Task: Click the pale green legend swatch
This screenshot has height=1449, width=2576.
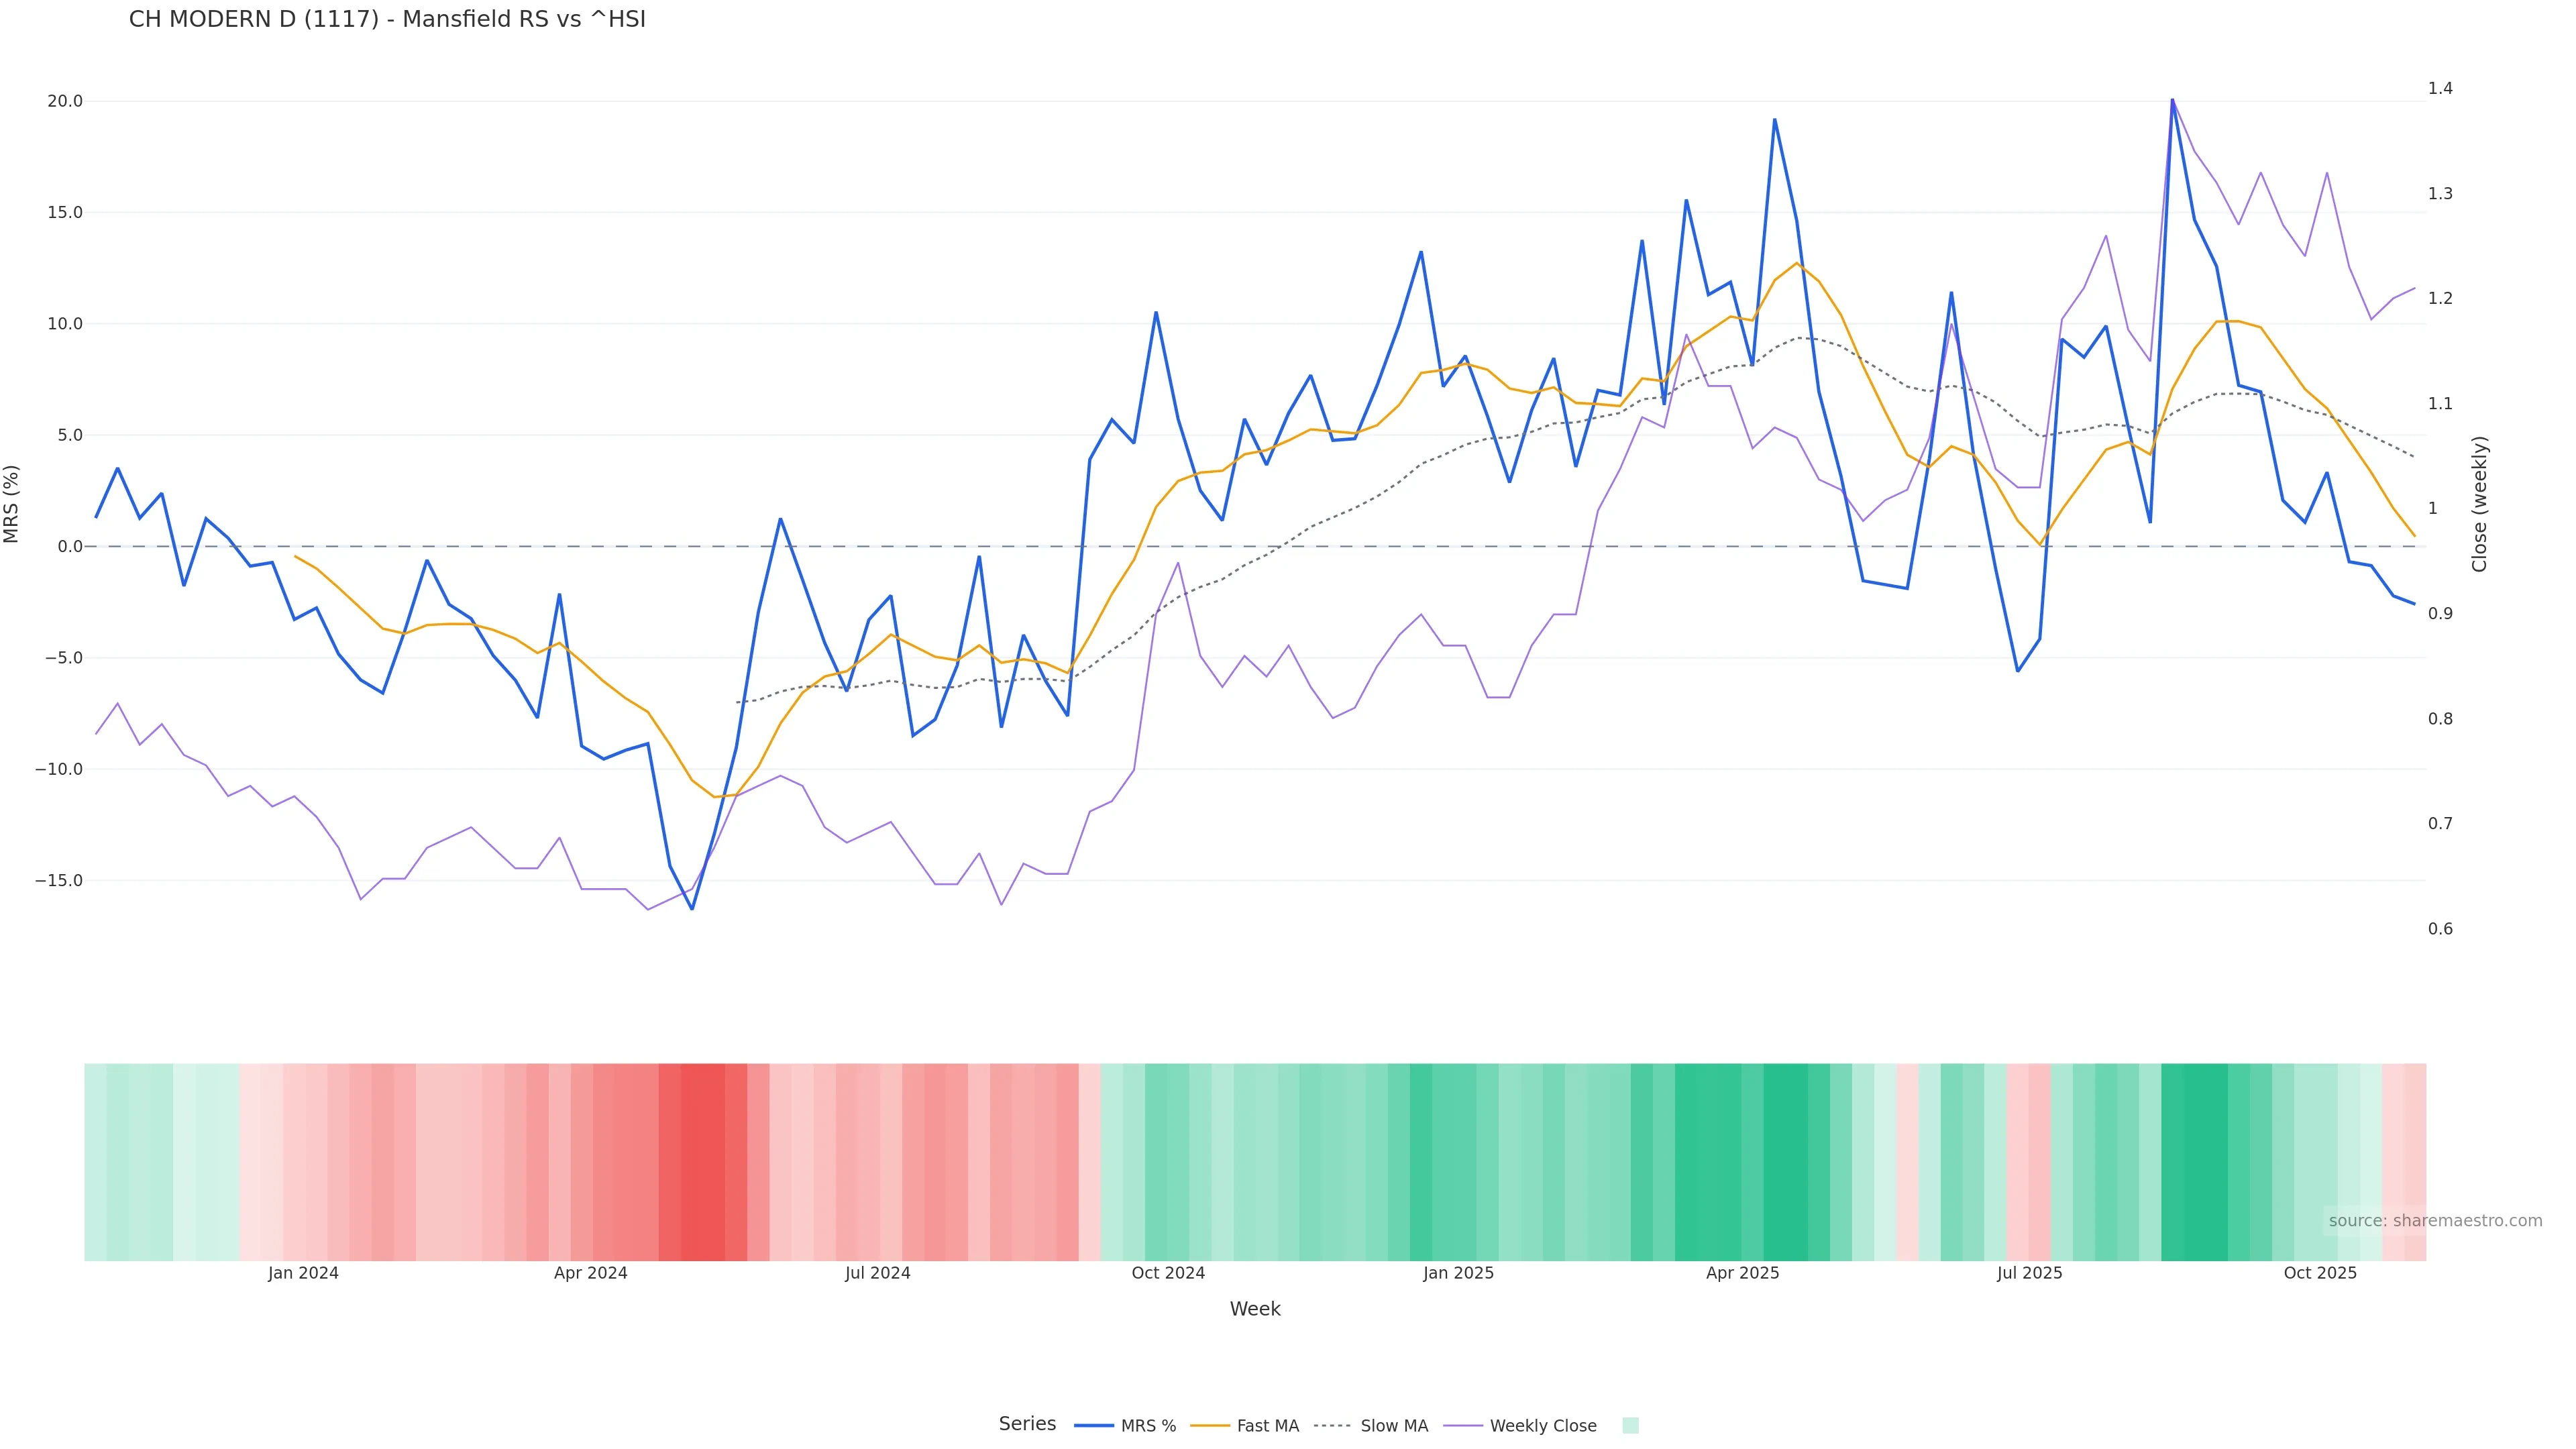Action: point(1630,1426)
